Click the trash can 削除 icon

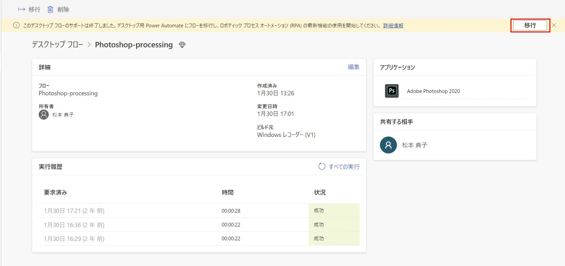point(50,9)
